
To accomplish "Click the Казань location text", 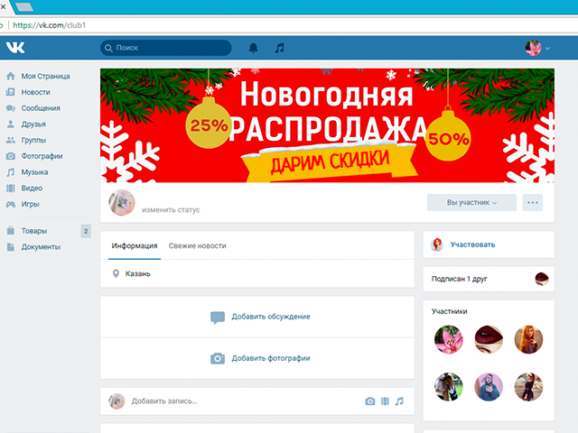I will click(x=137, y=273).
